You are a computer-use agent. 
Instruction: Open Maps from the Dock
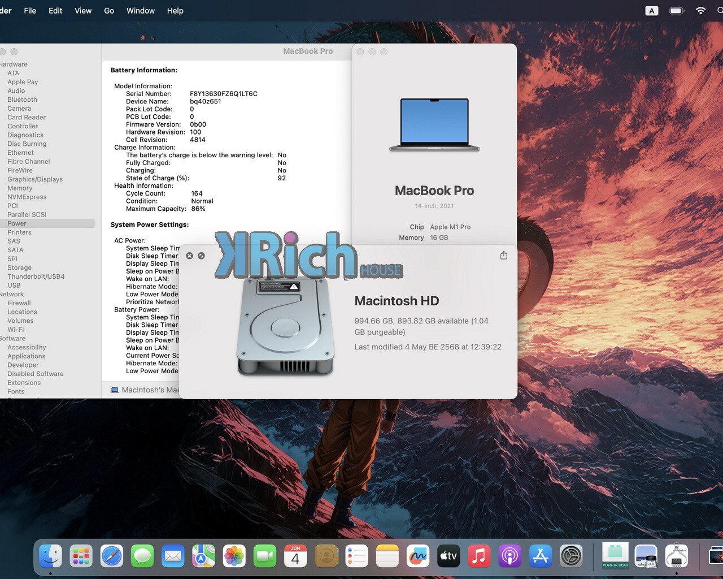203,556
